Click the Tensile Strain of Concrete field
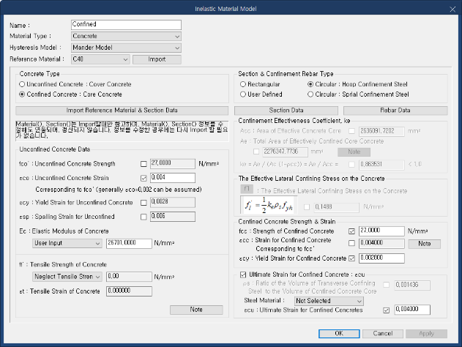 [x=129, y=291]
